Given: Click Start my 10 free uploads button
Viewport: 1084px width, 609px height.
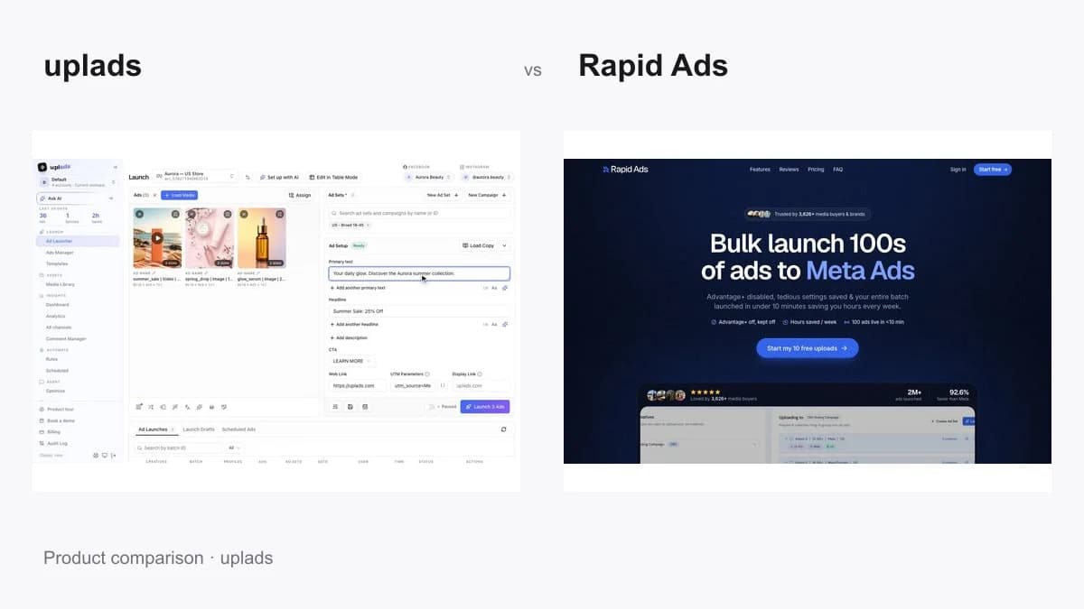Looking at the screenshot, I should pos(808,348).
